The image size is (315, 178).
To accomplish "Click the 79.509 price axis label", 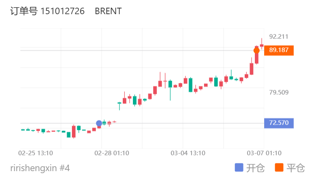I will click(x=279, y=92).
